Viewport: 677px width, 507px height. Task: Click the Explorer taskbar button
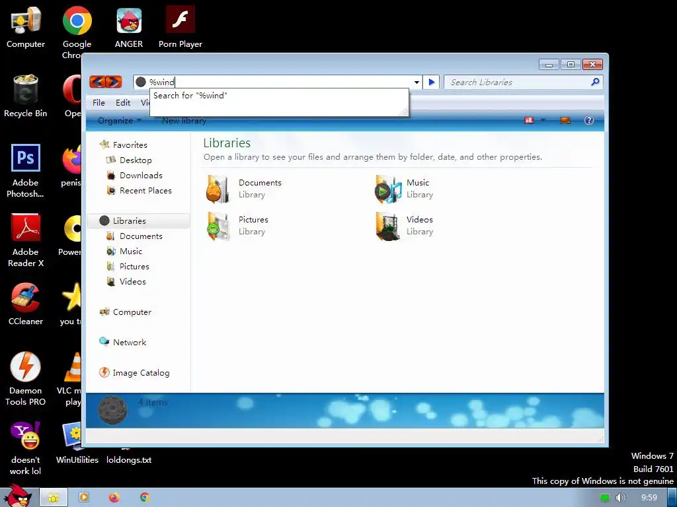[54, 498]
